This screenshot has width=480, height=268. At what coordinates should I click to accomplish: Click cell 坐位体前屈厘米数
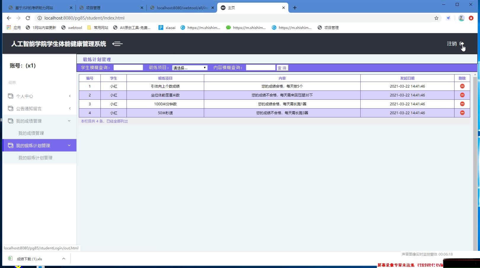pos(165,95)
